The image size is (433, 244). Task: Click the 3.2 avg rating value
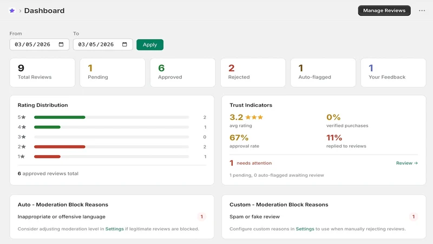[236, 117]
